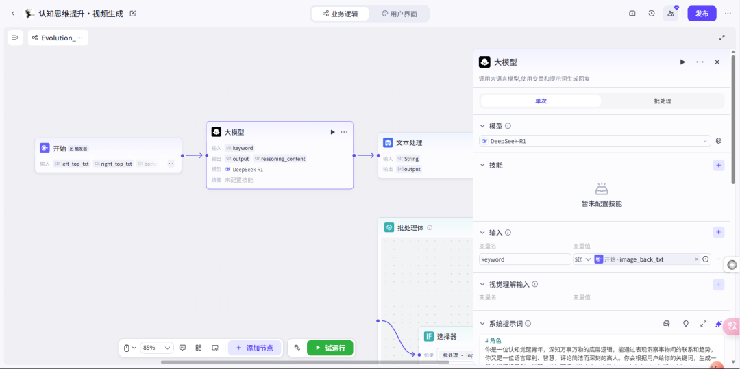740x369 pixels.
Task: Auto-arrange nodes with grid icon
Action: 199,348
